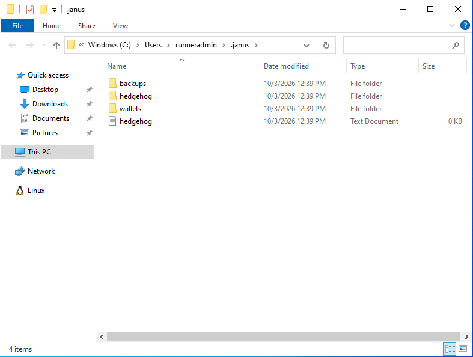This screenshot has height=357, width=473.
Task: Click runneradmin in the address path
Action: 196,45
